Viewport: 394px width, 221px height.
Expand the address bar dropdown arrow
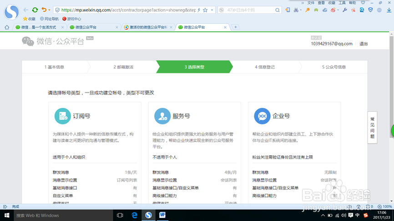pos(212,10)
